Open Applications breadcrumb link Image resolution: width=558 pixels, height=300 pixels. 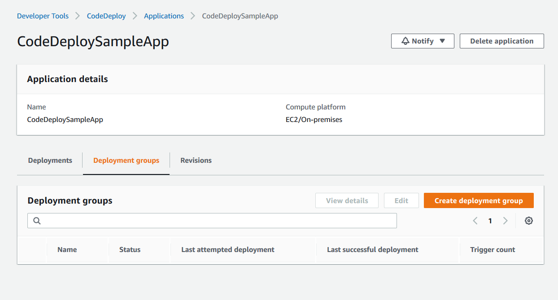164,16
